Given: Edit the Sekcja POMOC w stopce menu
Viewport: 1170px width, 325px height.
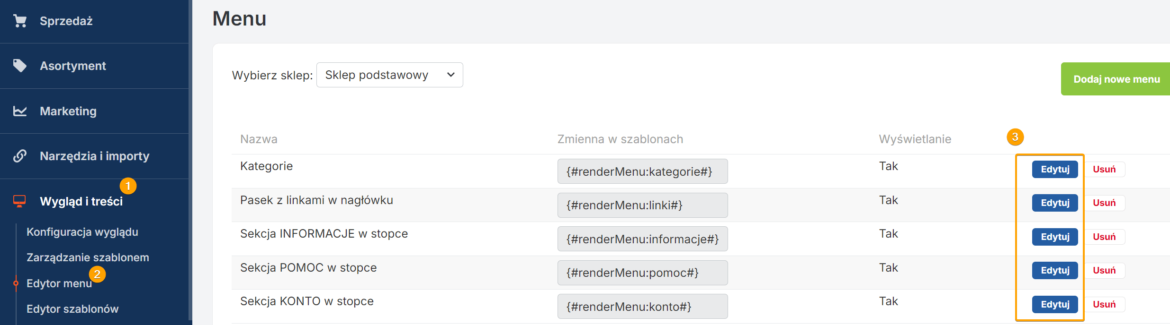Looking at the screenshot, I should [x=1055, y=270].
